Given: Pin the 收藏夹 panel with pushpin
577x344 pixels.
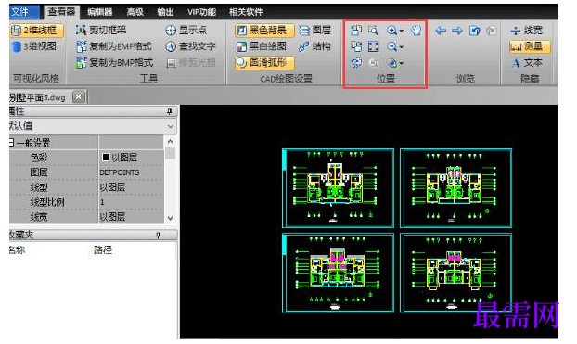Looking at the screenshot, I should pos(159,236).
